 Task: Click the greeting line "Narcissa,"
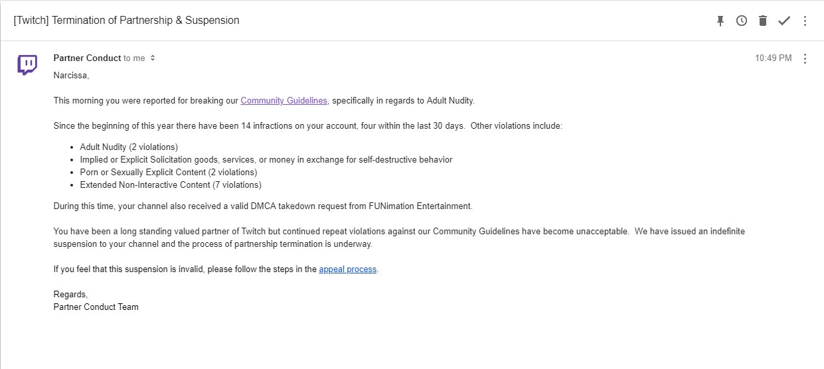coord(71,76)
